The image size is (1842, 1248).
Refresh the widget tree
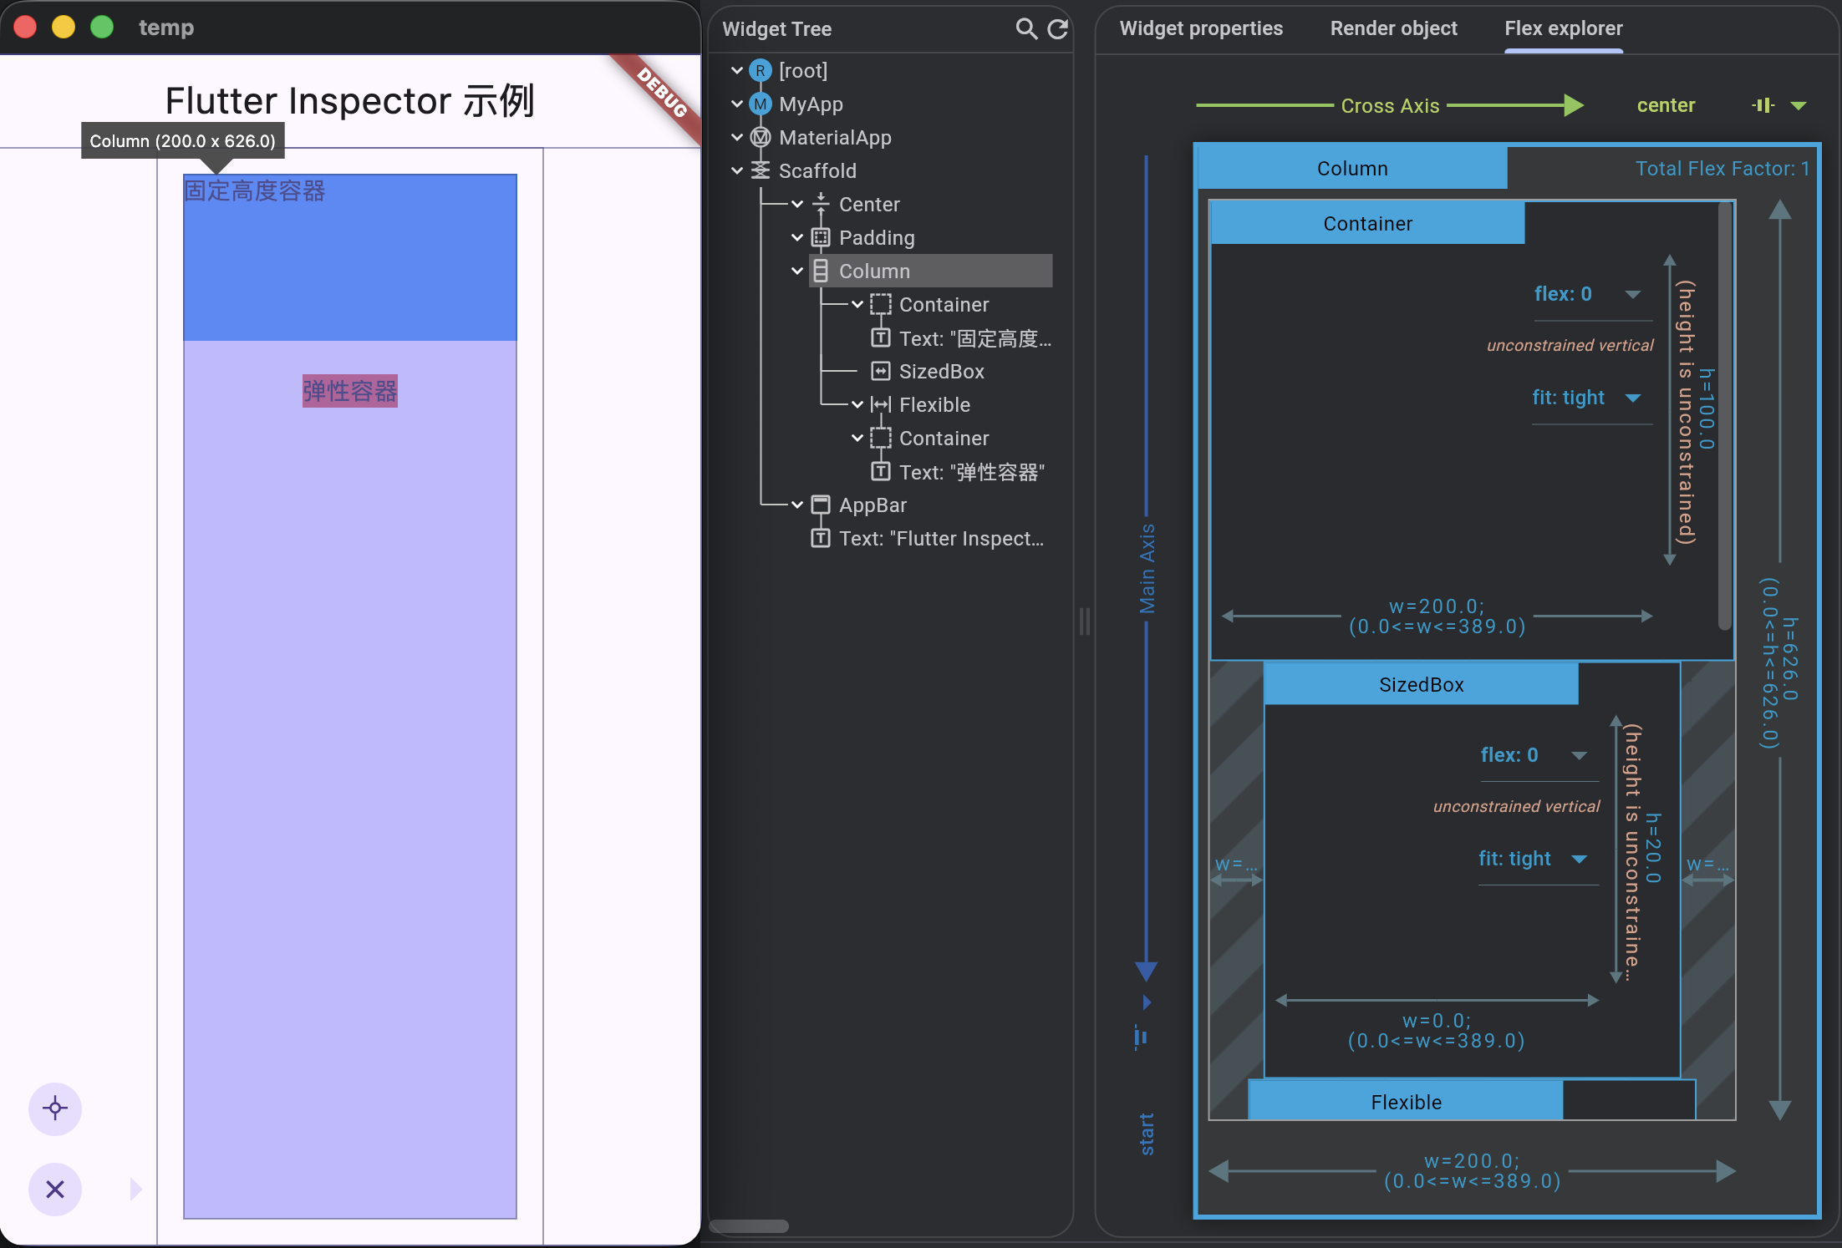1058,29
